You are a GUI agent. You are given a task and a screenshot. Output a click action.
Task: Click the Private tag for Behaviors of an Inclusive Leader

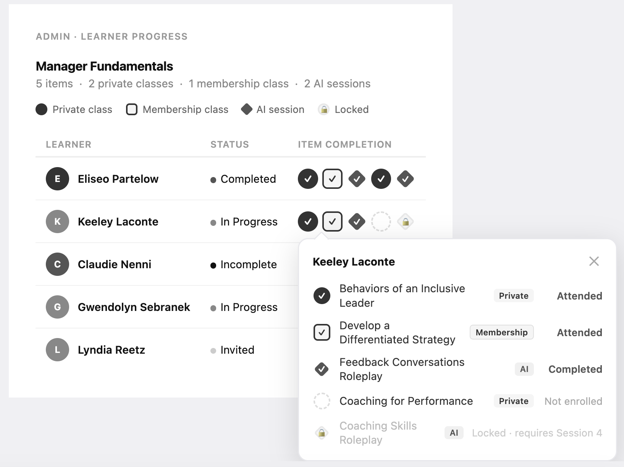[x=514, y=296]
